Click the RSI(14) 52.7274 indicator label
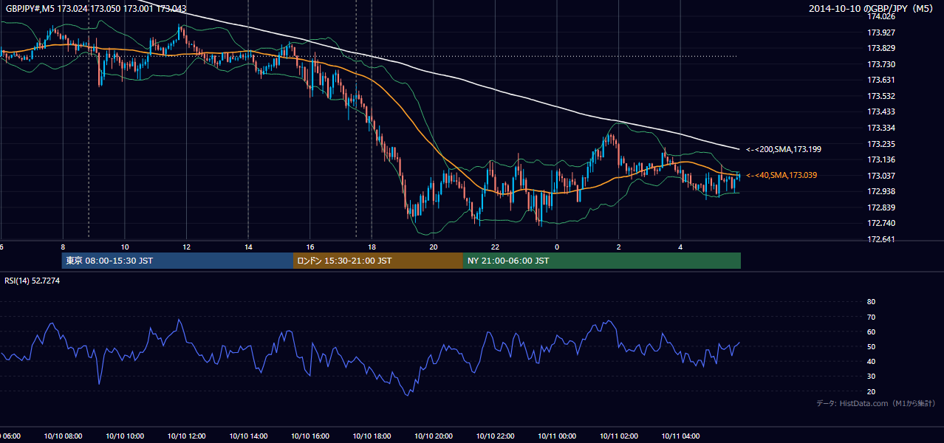 pos(33,281)
